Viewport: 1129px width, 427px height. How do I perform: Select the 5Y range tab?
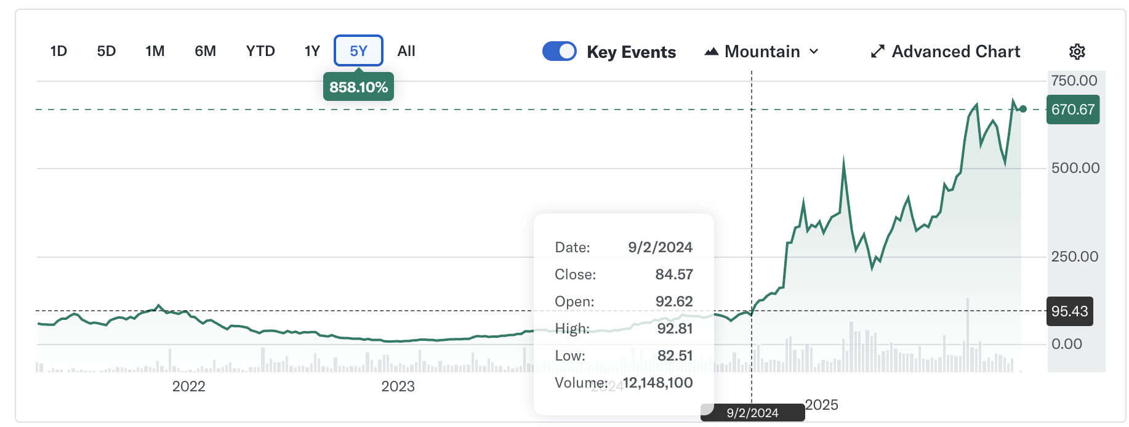tap(358, 50)
